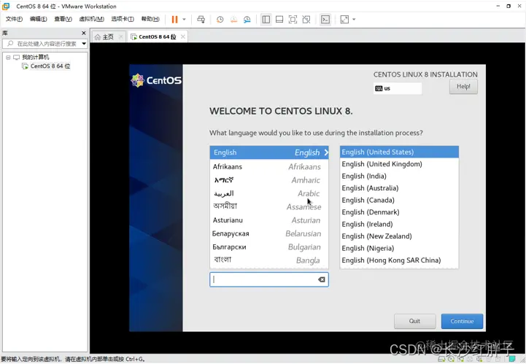
Task: Select English in the language list
Action: tap(269, 152)
